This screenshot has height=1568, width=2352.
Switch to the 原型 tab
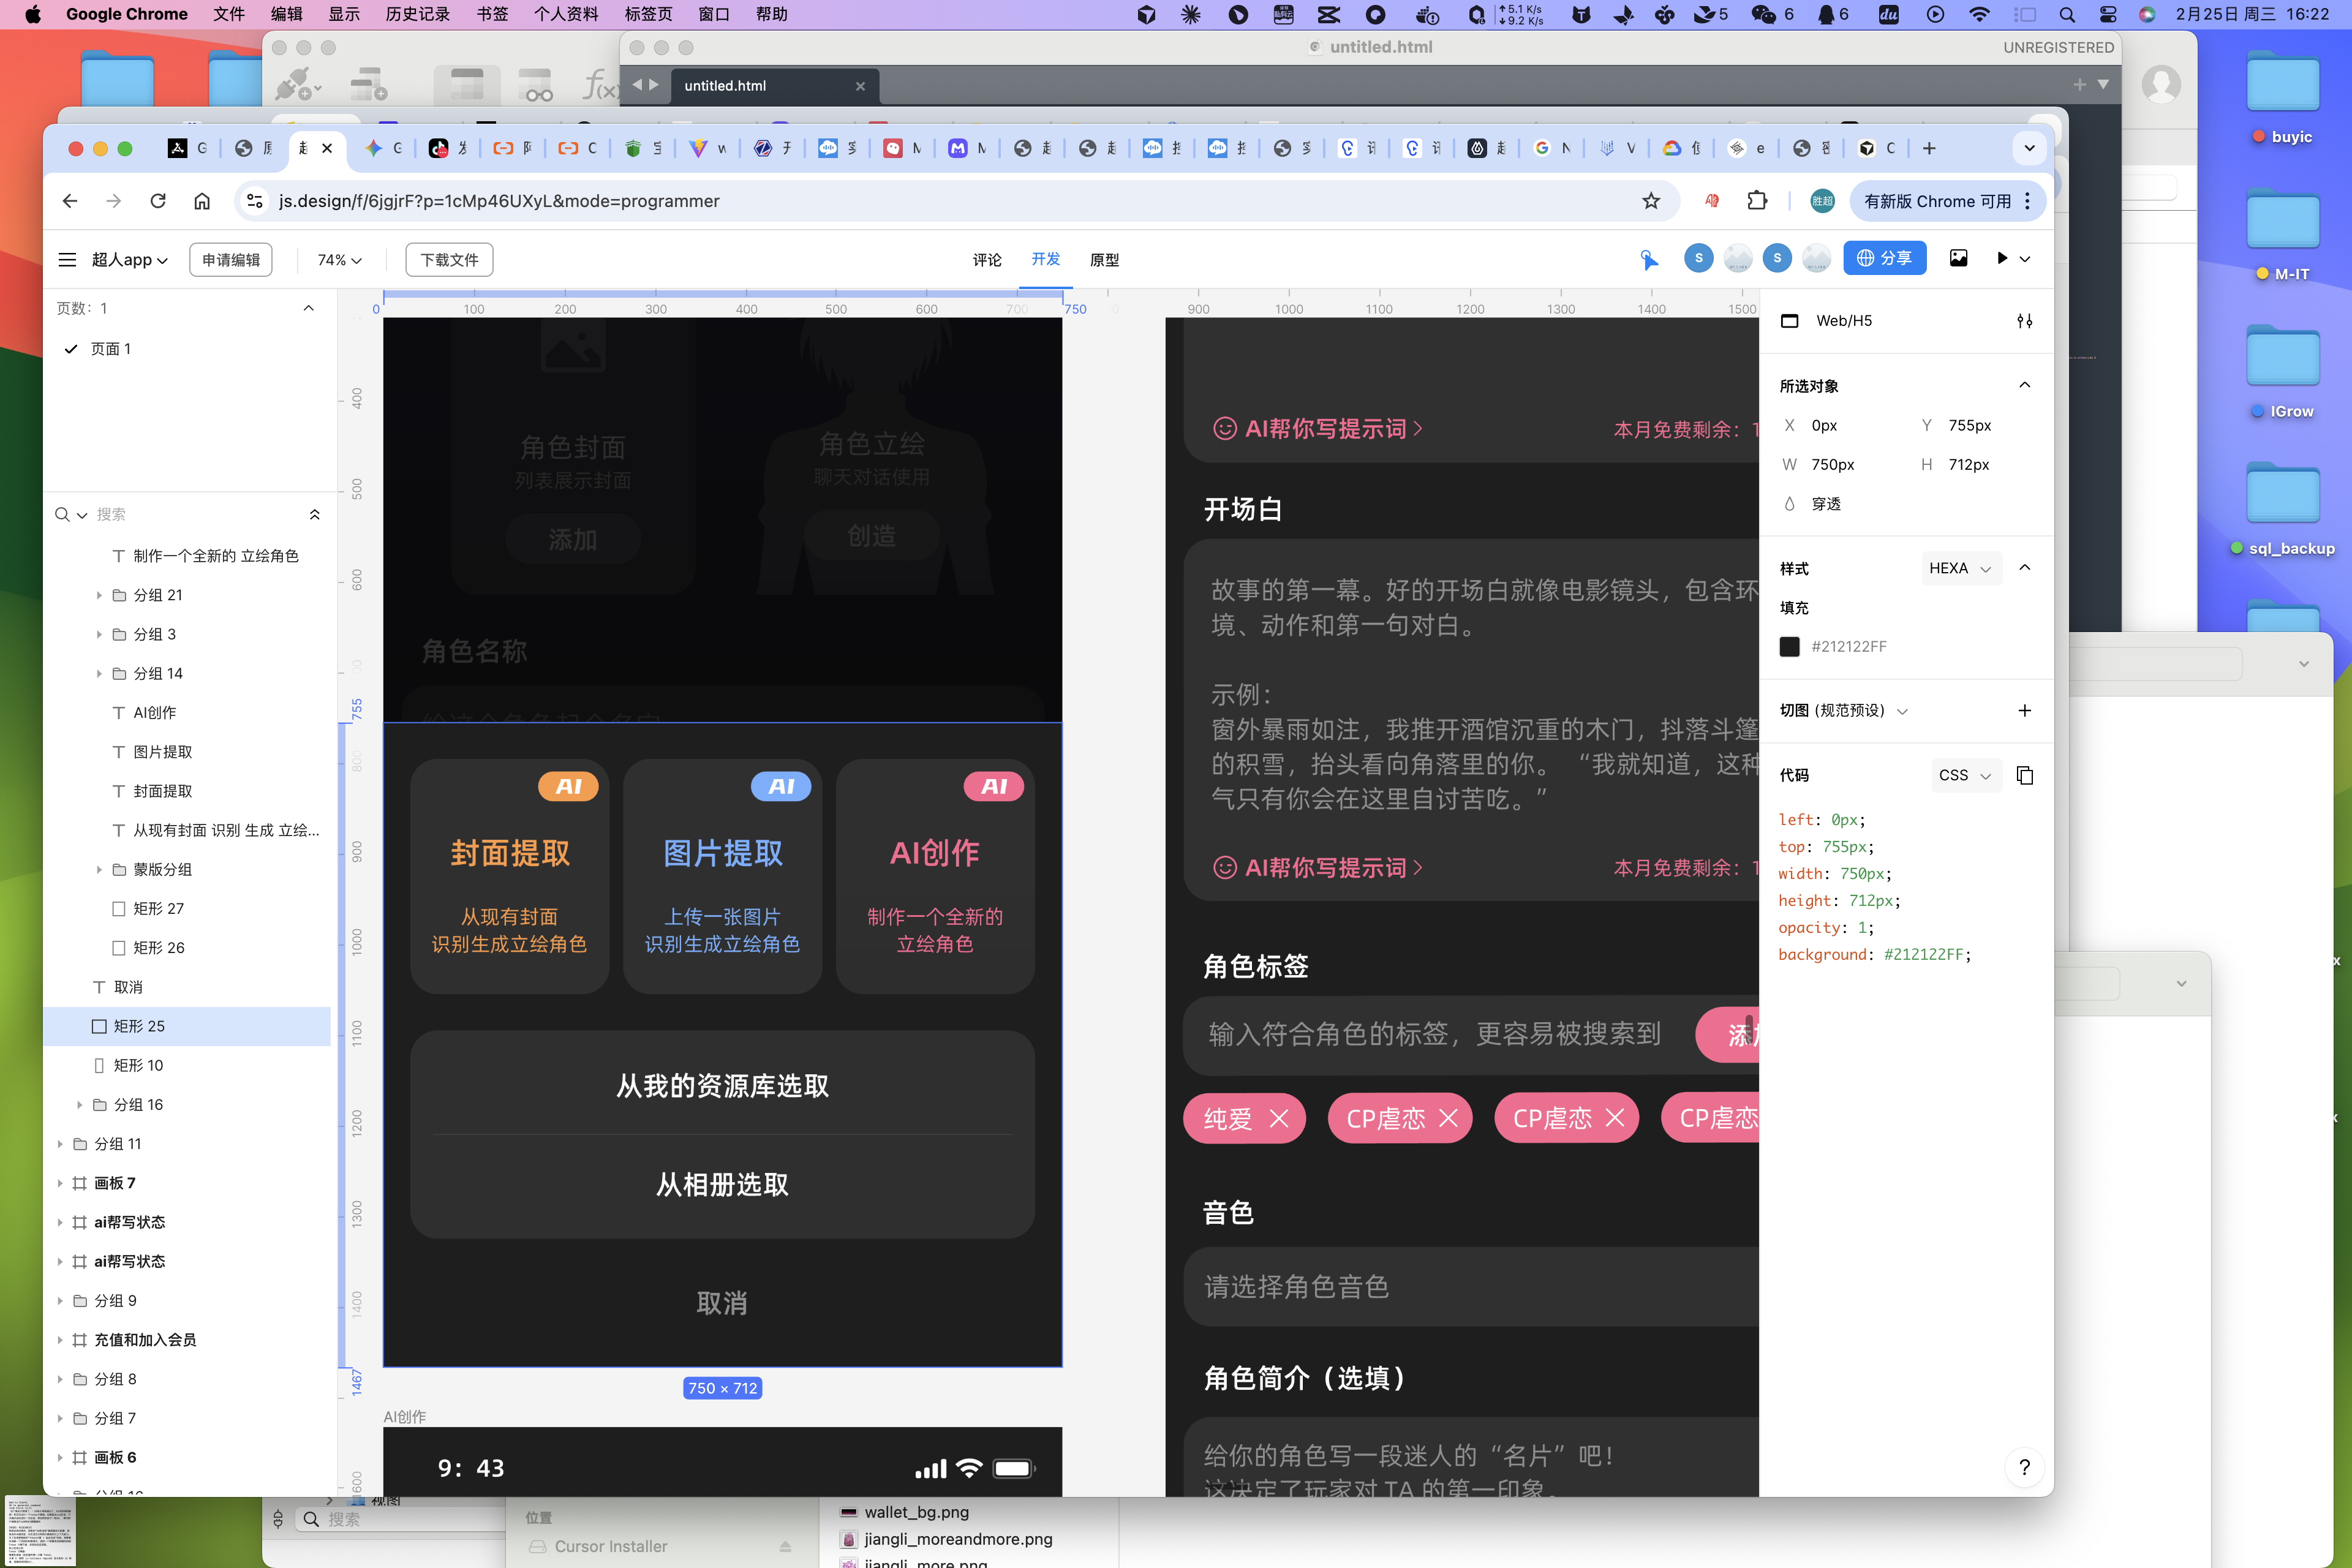[x=1104, y=259]
